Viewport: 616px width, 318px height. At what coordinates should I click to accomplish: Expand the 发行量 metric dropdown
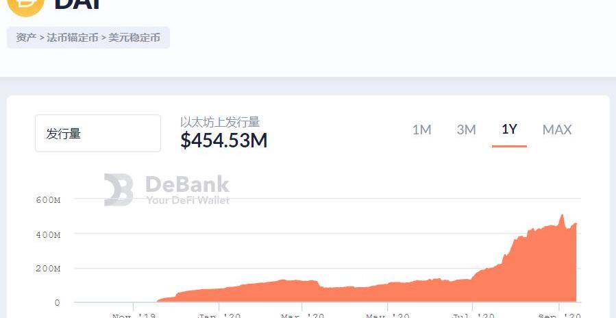pos(98,134)
